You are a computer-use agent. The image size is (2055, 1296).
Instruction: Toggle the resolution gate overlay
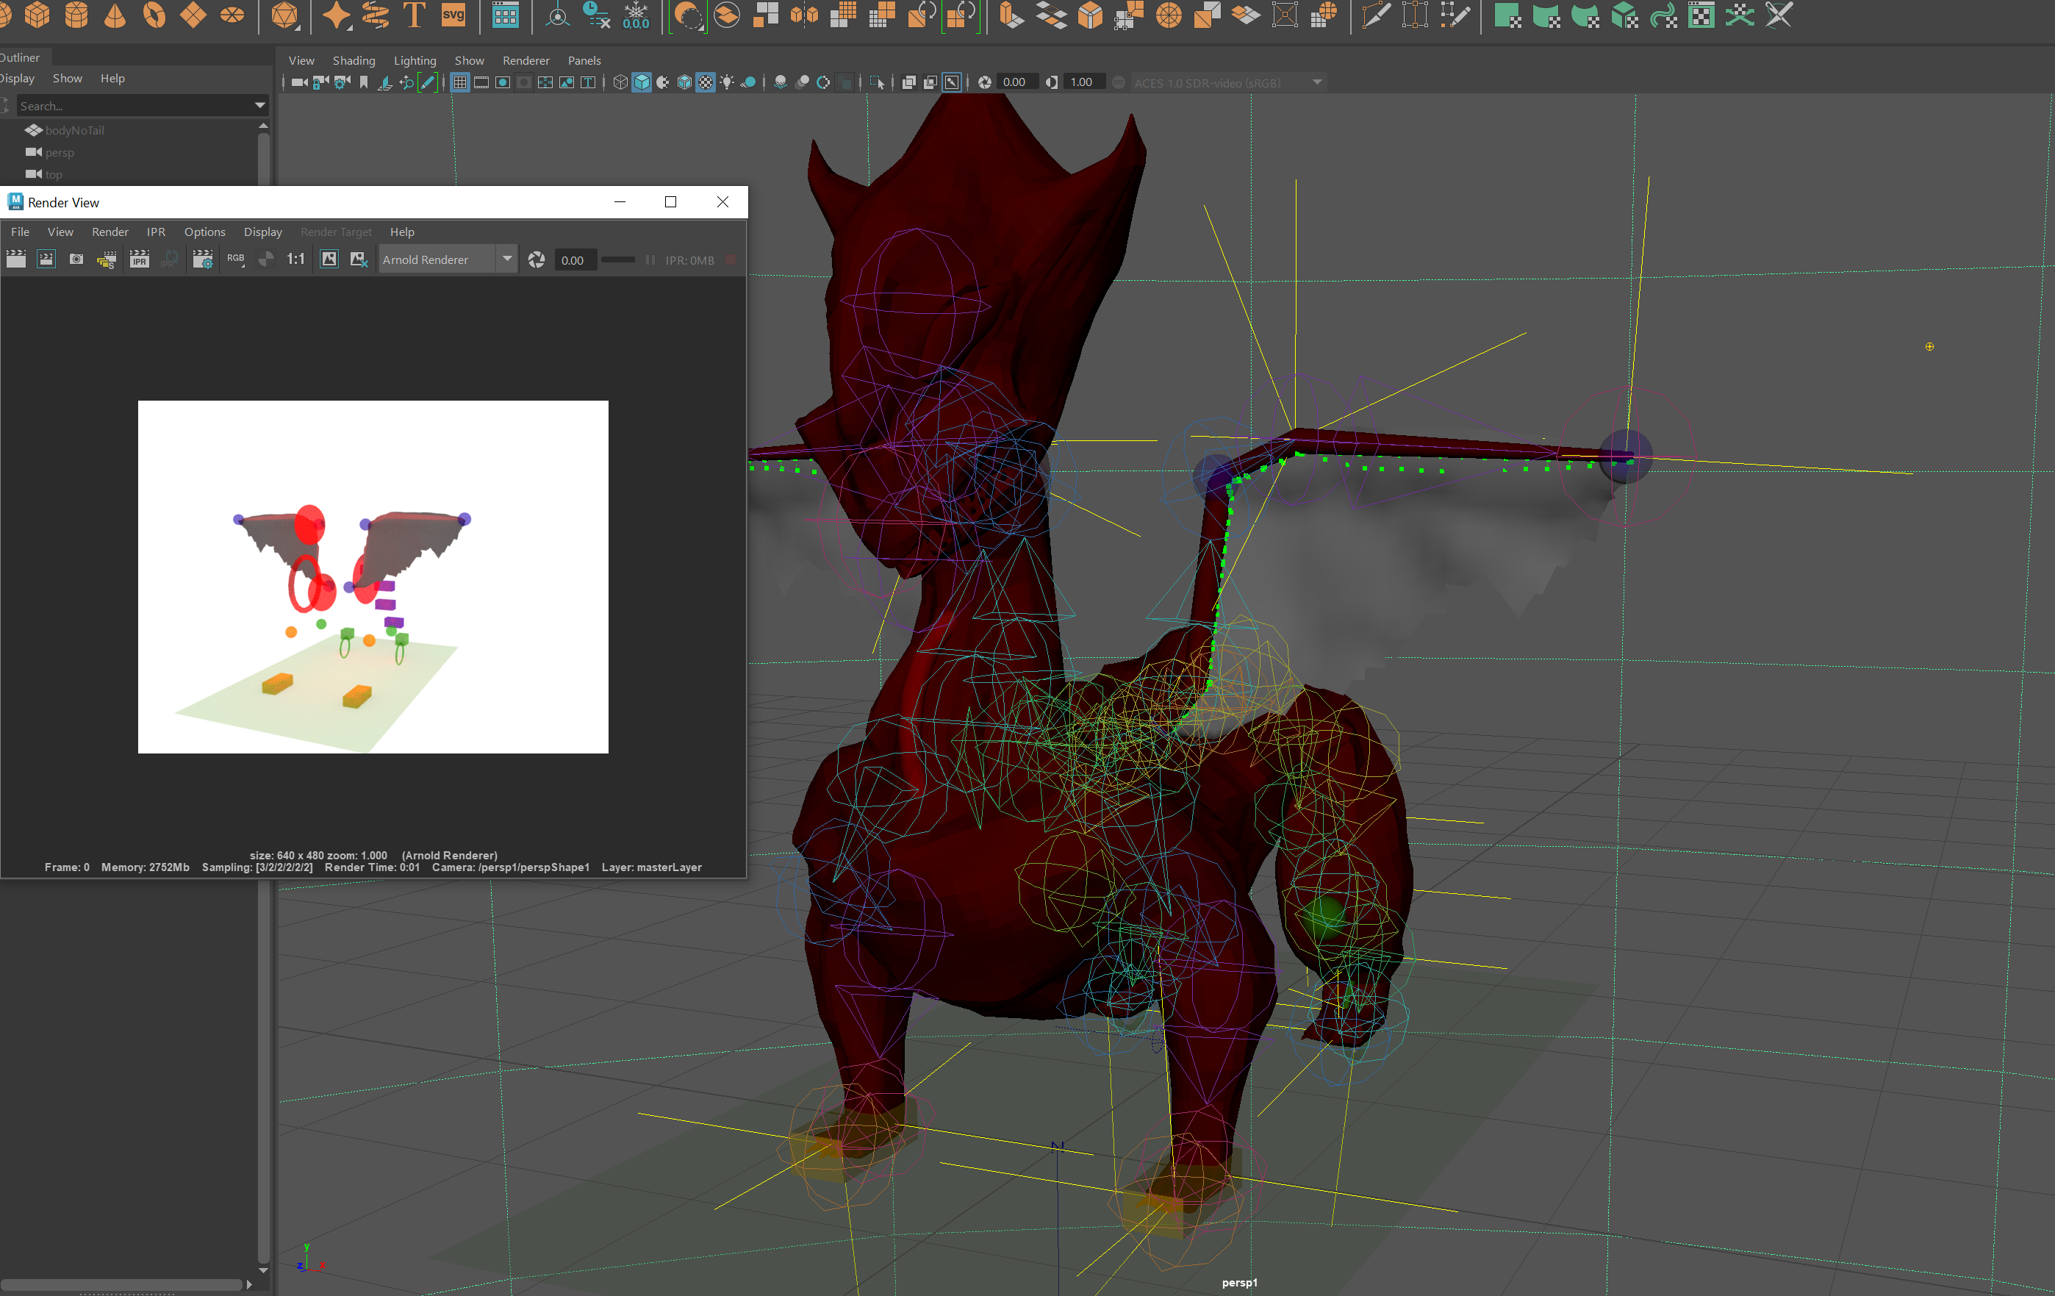(x=503, y=82)
